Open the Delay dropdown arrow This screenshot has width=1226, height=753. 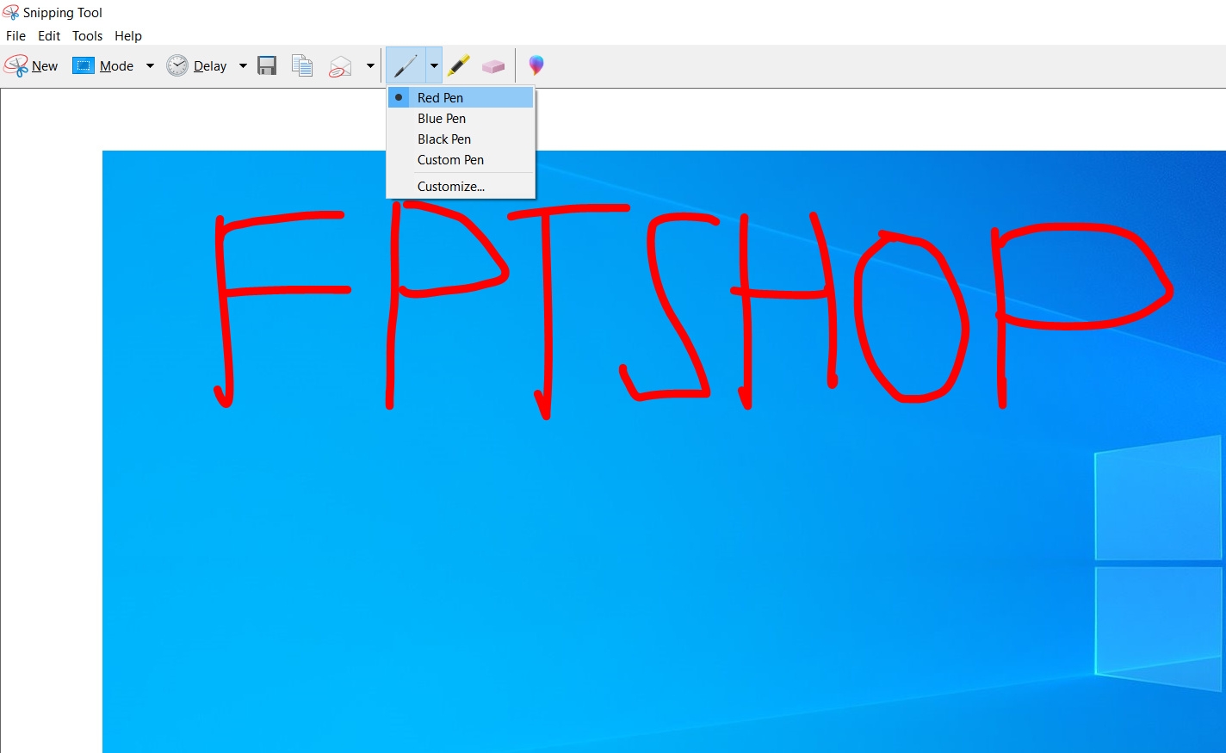click(242, 65)
